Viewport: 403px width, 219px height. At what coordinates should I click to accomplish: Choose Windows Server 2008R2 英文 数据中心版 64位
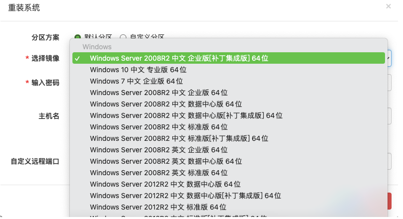166,161
